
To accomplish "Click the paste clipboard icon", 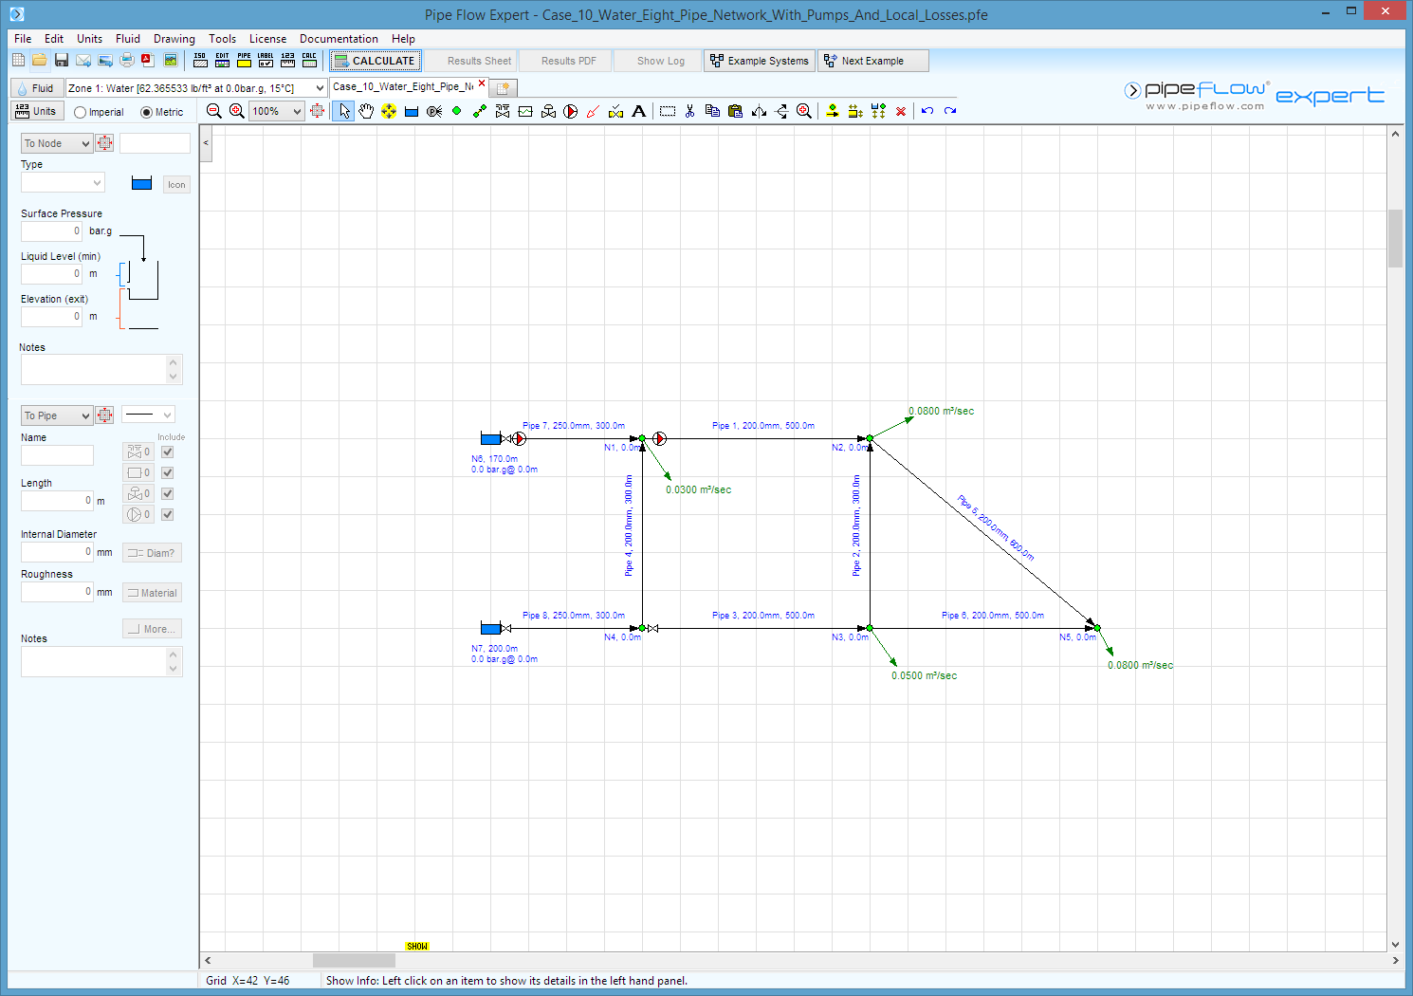I will coord(735,111).
